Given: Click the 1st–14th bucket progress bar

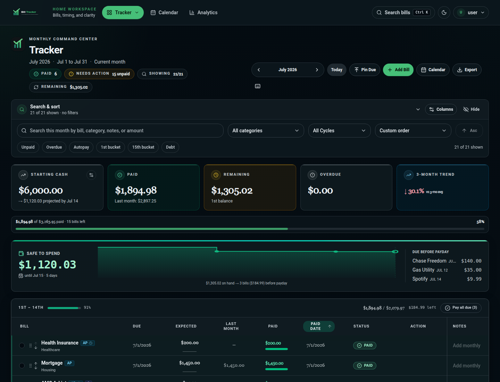Looking at the screenshot, I should coord(64,308).
